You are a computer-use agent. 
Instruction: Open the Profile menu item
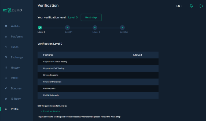14,109
